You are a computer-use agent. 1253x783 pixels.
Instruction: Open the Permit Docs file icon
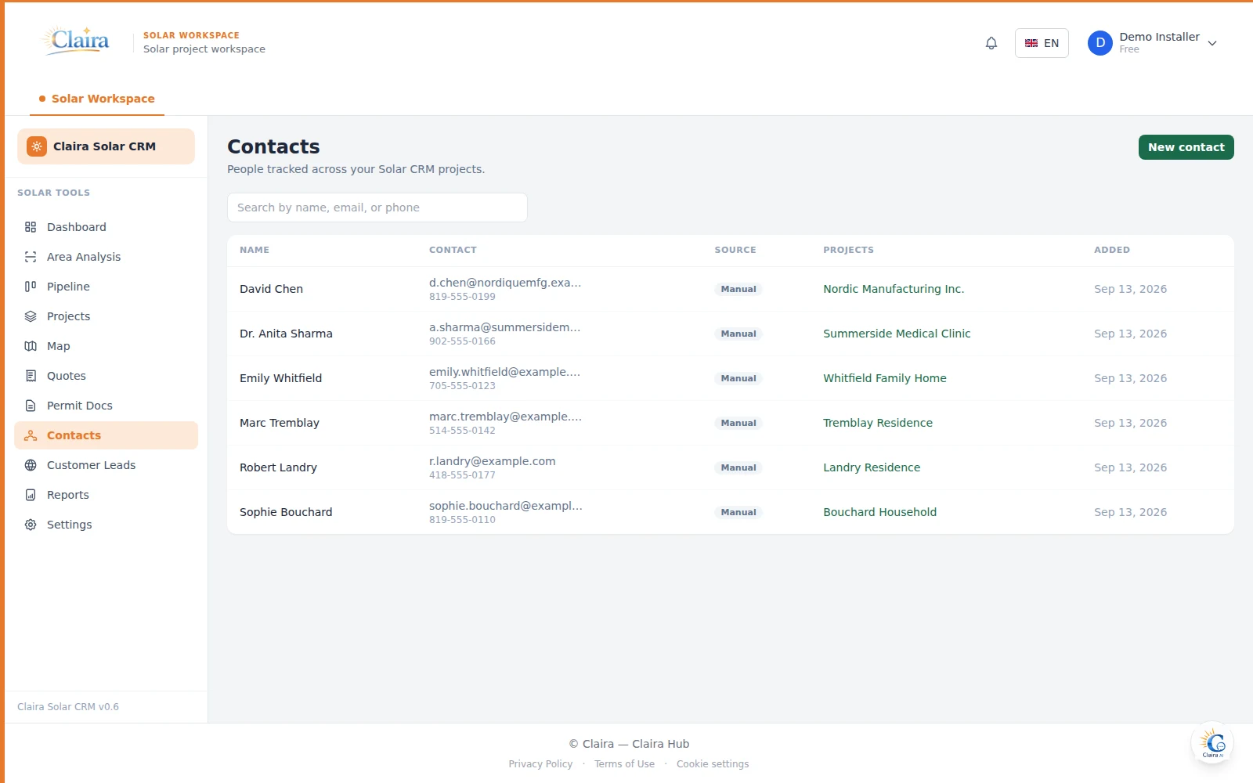[31, 406]
